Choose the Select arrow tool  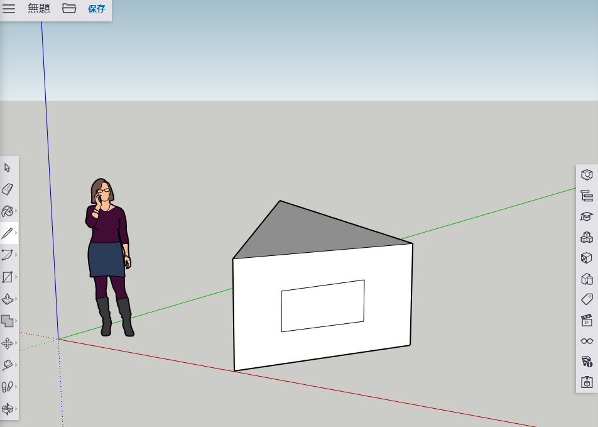point(8,168)
